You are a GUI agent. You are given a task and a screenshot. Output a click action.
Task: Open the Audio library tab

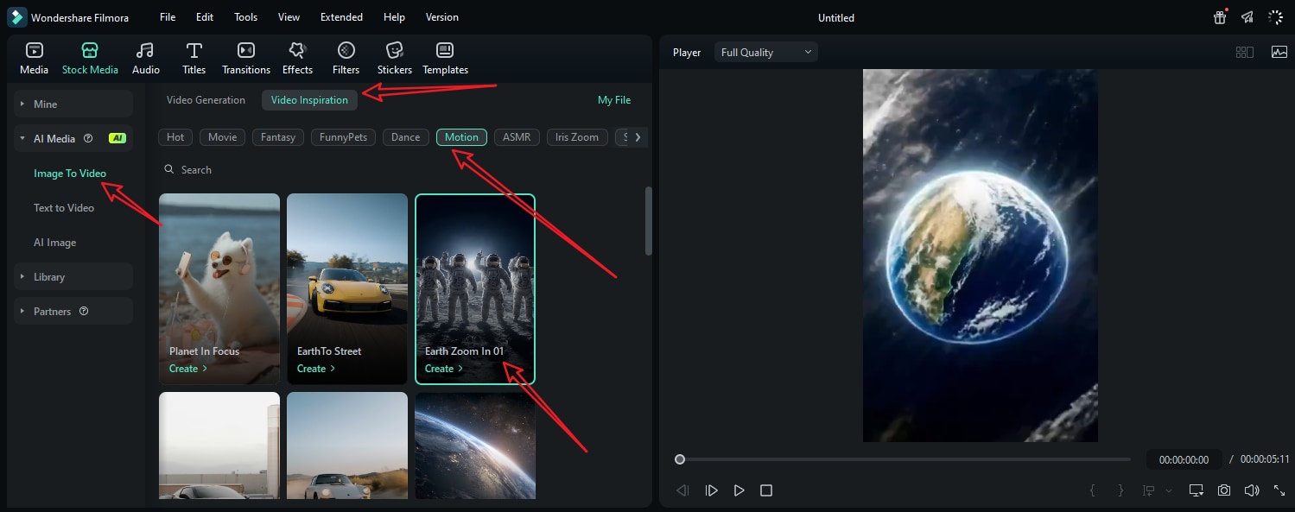145,58
